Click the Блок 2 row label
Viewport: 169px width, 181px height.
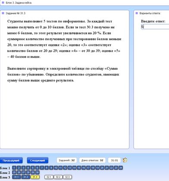5,172
